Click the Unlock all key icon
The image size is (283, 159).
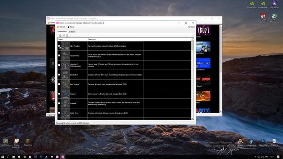pyautogui.click(x=64, y=35)
